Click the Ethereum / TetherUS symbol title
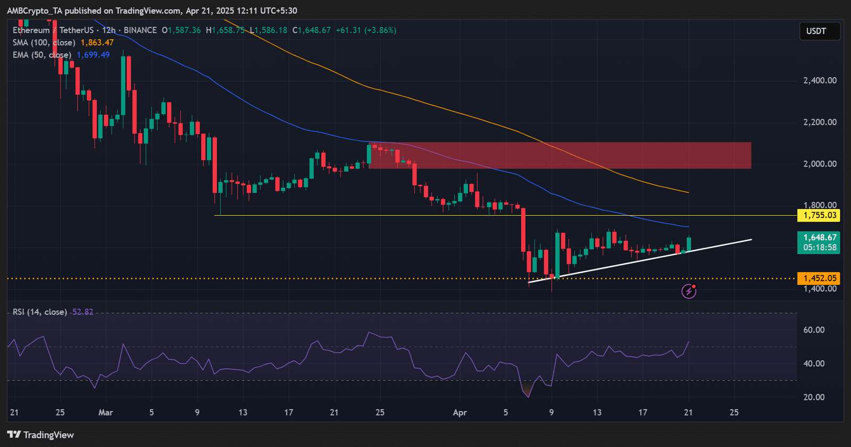 [x=53, y=30]
